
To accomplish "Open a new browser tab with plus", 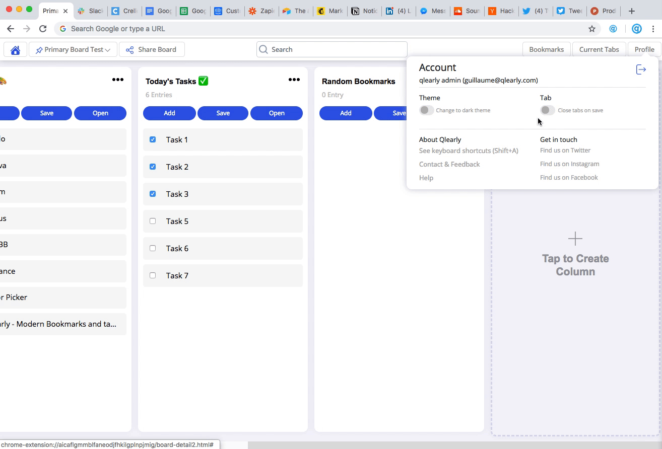I will click(x=632, y=11).
